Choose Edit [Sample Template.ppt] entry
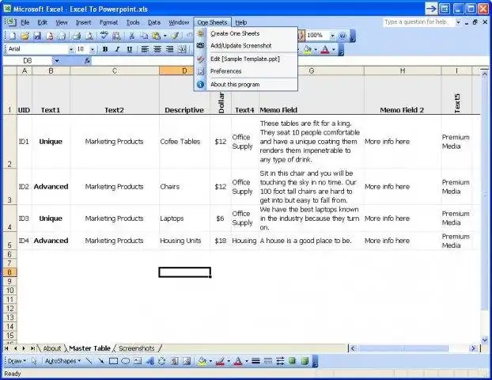The height and width of the screenshot is (380, 492). coord(246,59)
